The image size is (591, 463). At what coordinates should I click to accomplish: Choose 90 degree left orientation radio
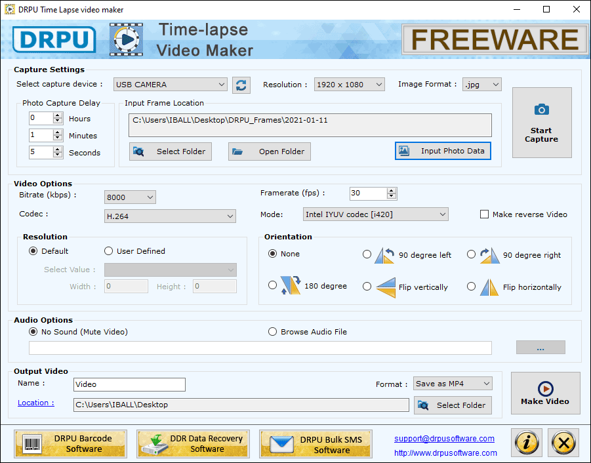click(367, 254)
